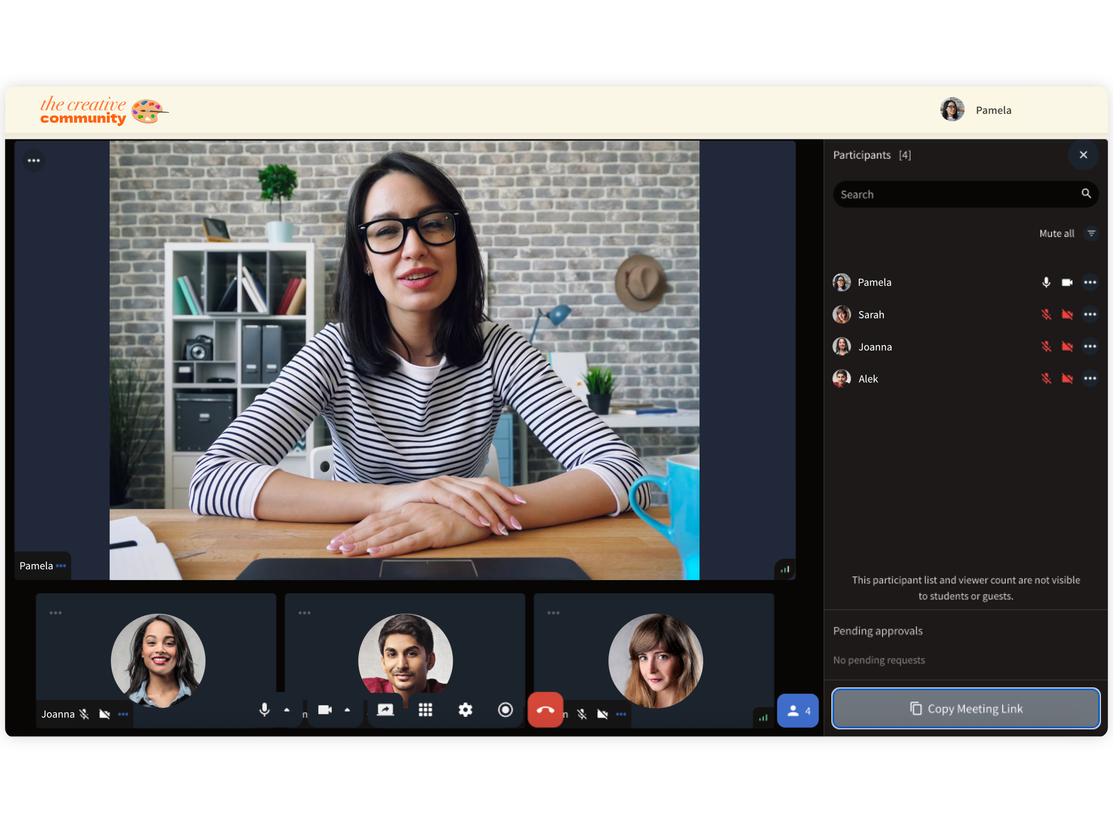
Task: Expand microphone options arrow
Action: pyautogui.click(x=286, y=709)
